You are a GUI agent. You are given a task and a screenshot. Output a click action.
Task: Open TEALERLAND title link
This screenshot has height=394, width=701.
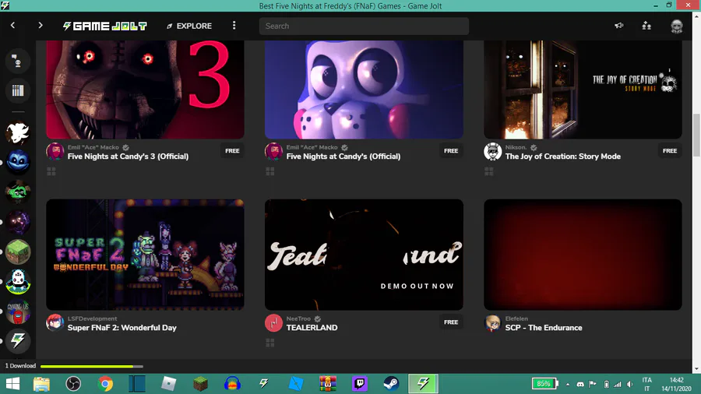[312, 328]
